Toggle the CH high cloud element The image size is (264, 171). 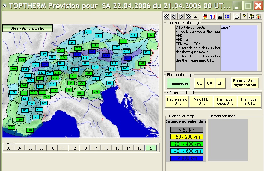[220, 83]
